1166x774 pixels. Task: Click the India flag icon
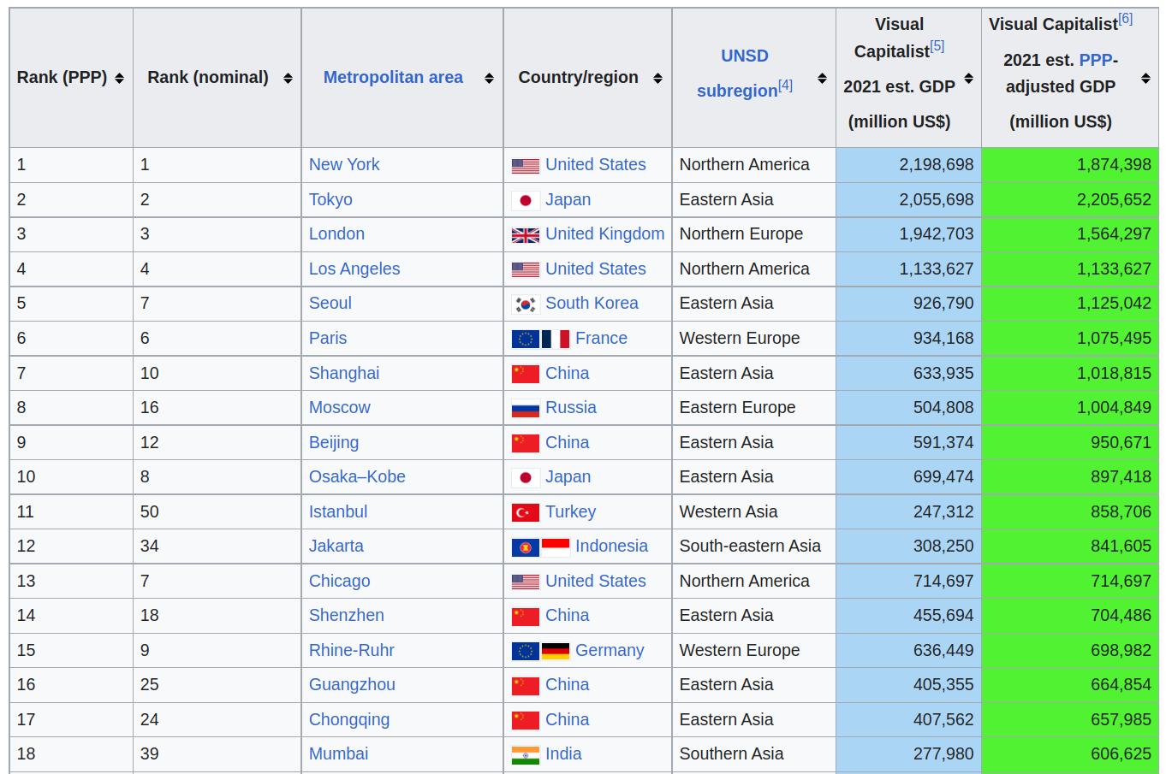[x=526, y=754]
